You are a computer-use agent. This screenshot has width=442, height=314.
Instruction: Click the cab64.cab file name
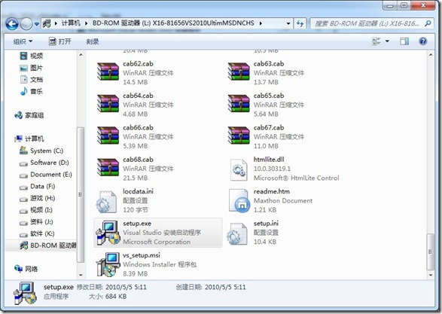coord(138,96)
